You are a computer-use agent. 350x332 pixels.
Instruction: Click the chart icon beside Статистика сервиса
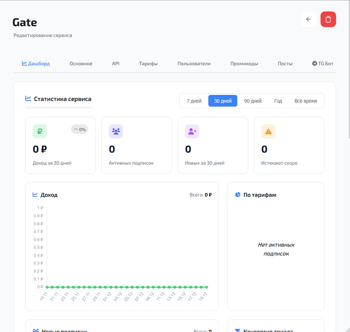click(28, 99)
